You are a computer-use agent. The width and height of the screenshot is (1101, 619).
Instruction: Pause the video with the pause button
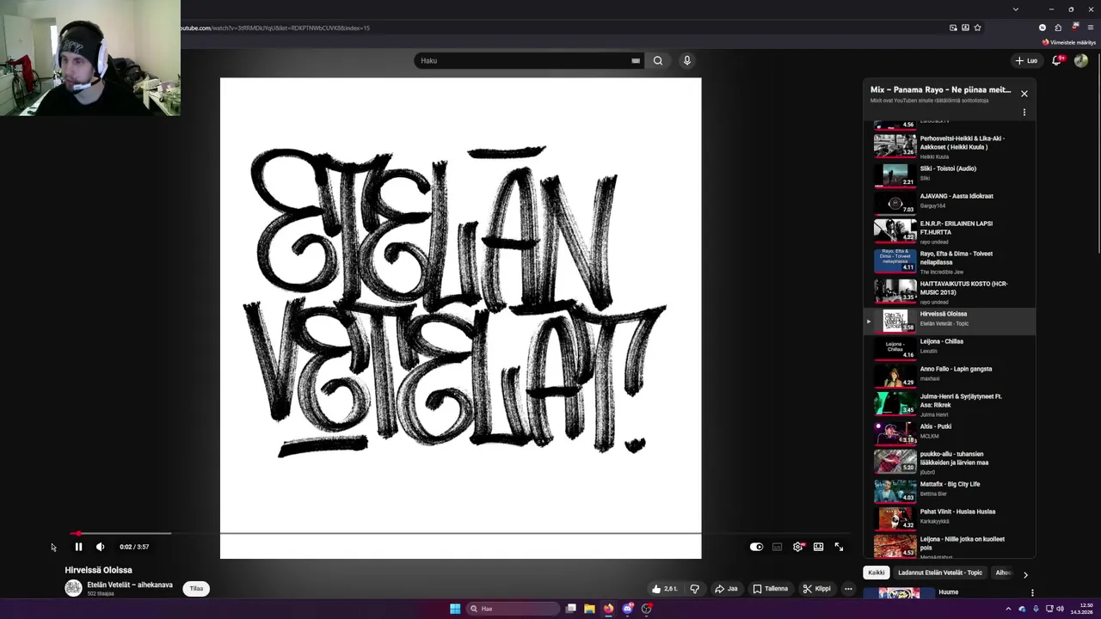(x=78, y=547)
